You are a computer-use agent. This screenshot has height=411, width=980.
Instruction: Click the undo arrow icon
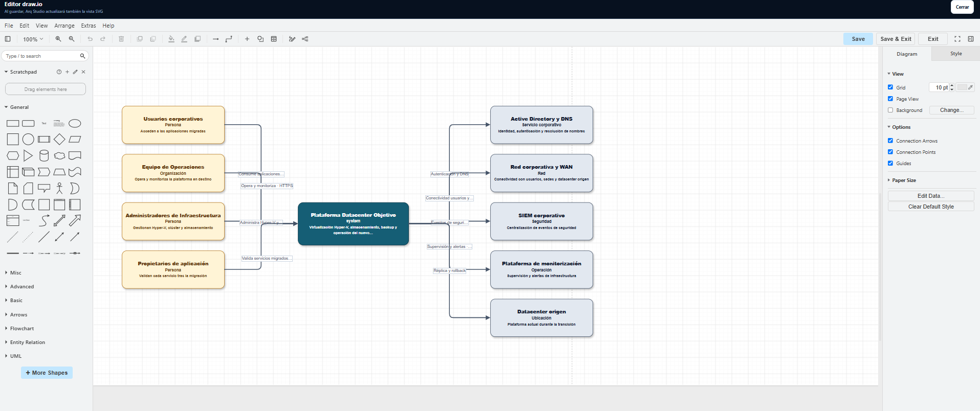coord(90,39)
